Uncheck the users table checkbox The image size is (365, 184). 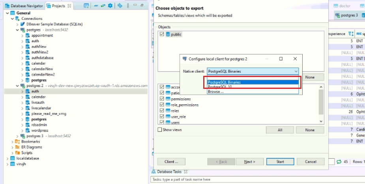[x=162, y=122]
